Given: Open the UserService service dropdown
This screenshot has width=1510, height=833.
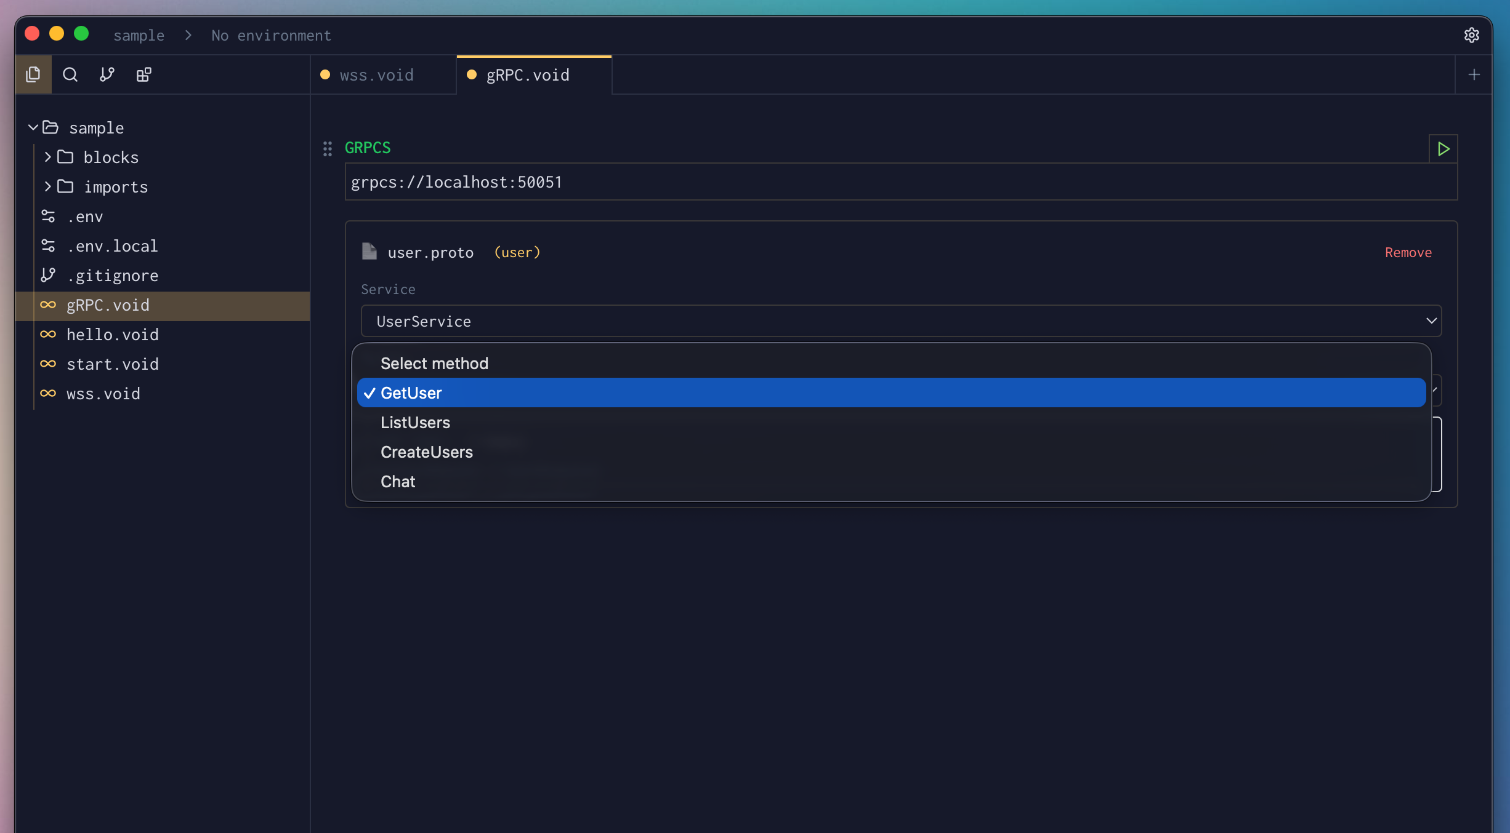Looking at the screenshot, I should tap(901, 321).
